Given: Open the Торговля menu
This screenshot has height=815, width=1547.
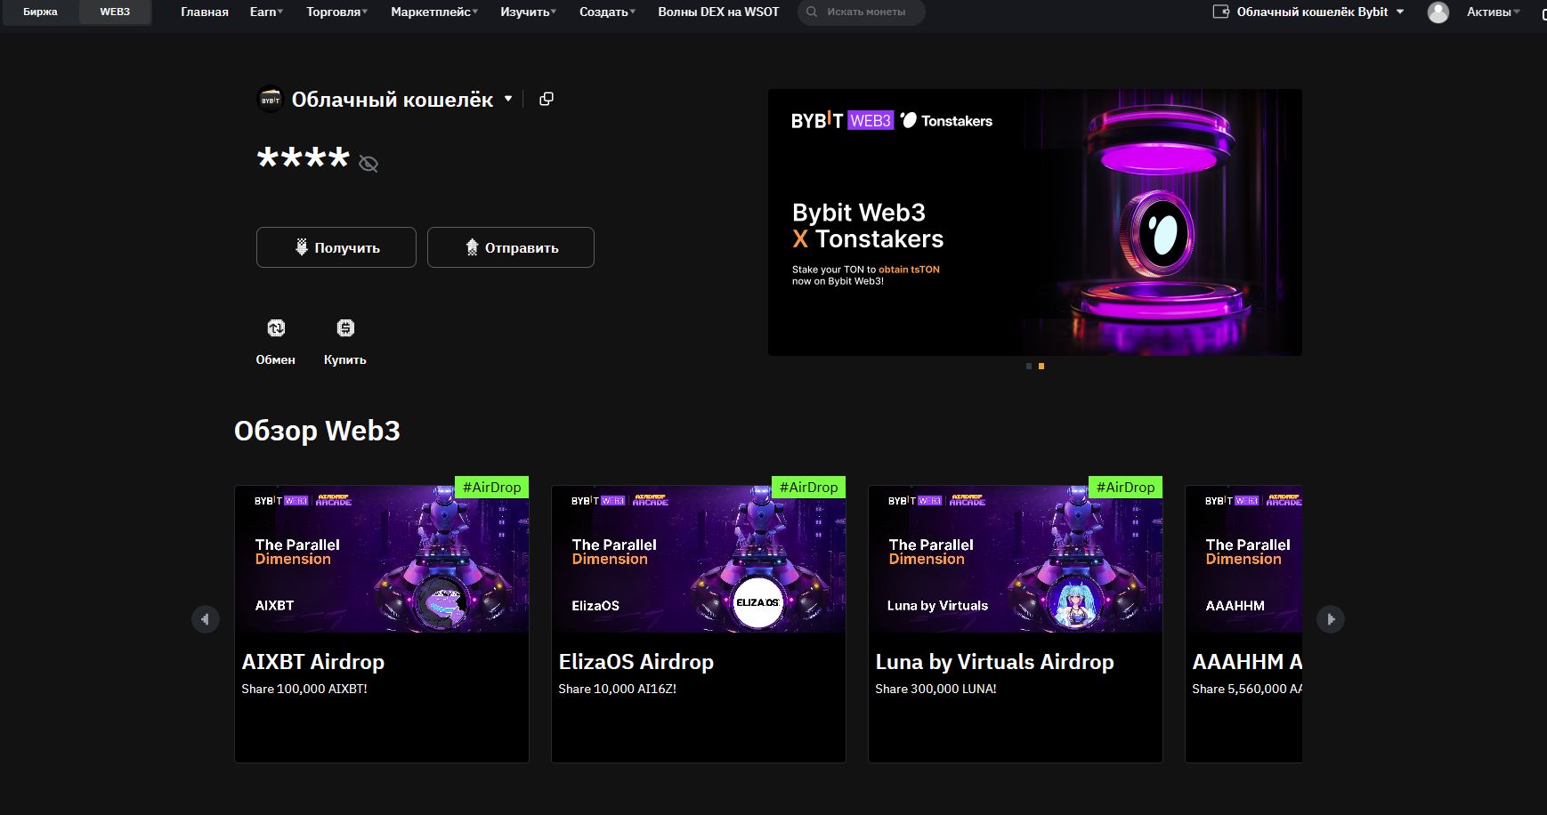Looking at the screenshot, I should point(336,12).
